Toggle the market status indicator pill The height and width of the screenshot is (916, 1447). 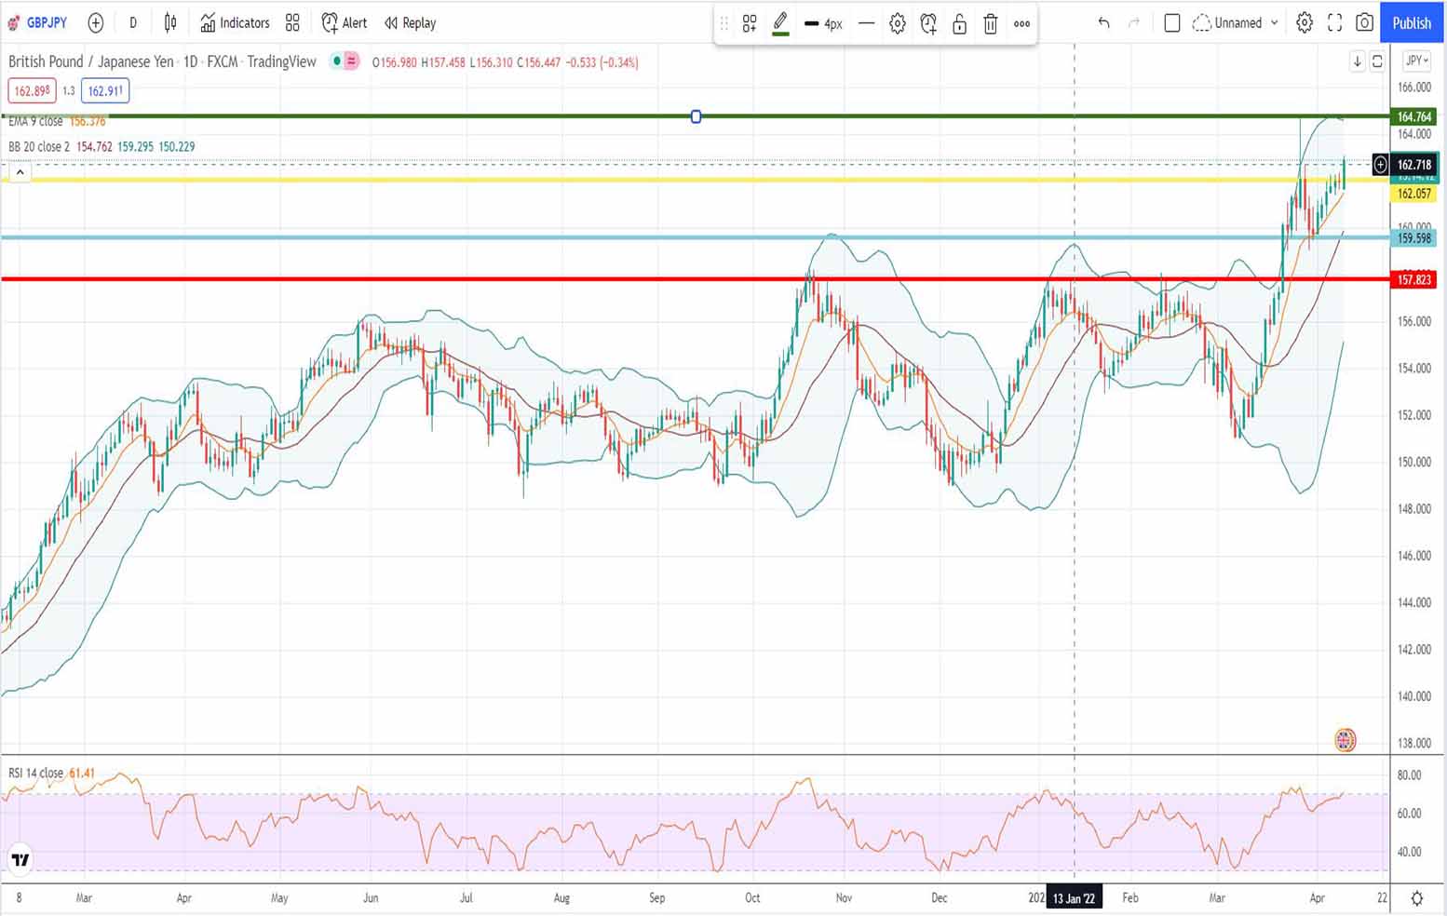tap(345, 62)
